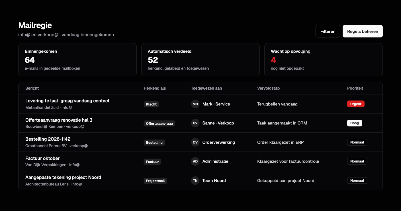
Task: Select the Factuur label tag
Action: click(x=152, y=162)
